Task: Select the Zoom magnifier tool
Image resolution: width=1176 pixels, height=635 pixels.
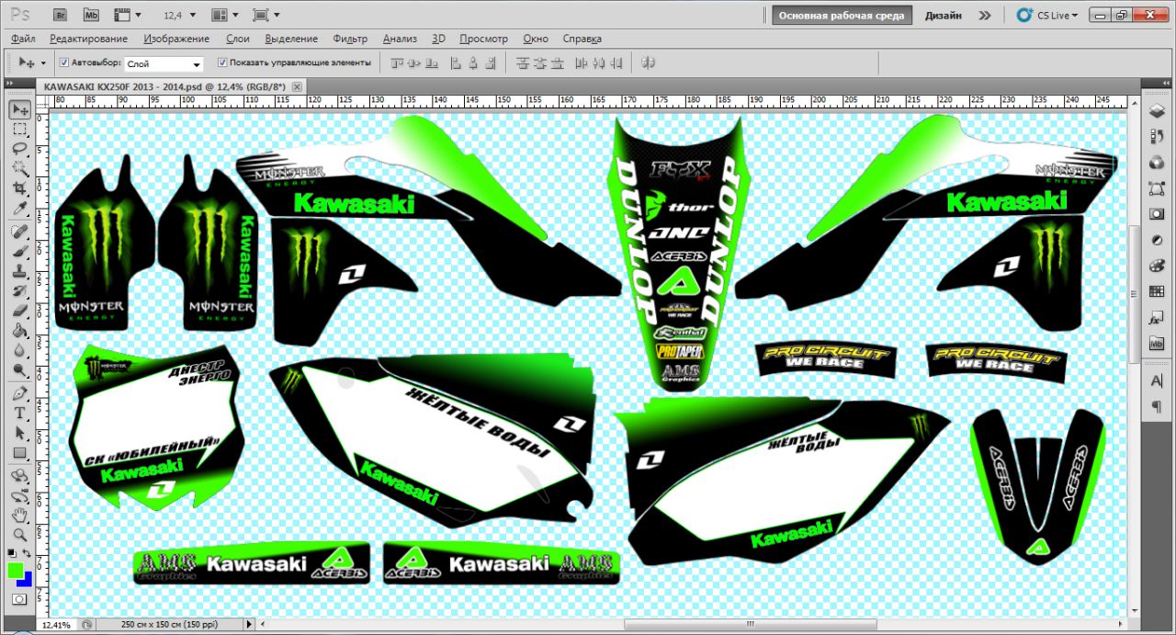Action: point(19,535)
